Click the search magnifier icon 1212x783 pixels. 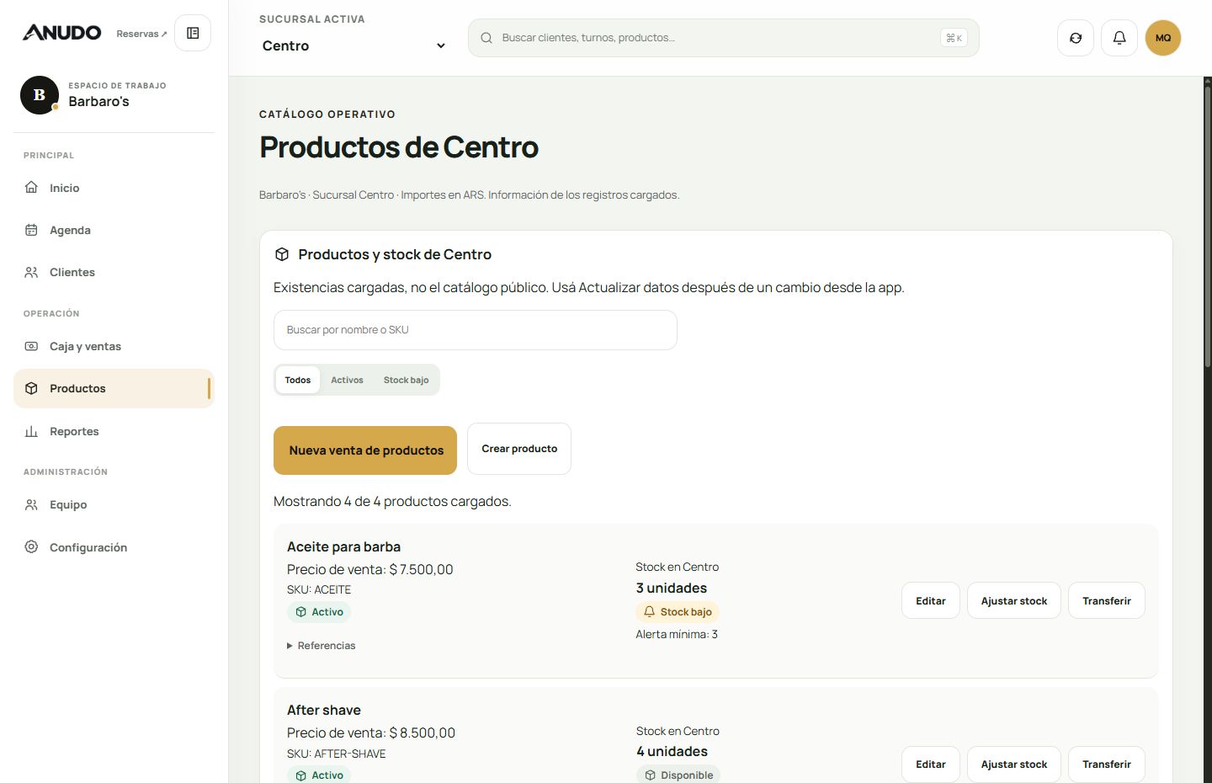(x=486, y=38)
